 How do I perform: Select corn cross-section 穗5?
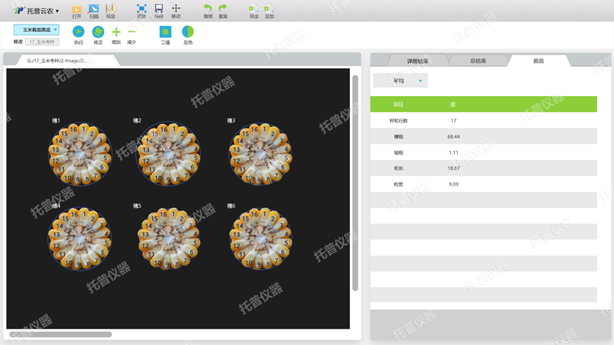[169, 238]
